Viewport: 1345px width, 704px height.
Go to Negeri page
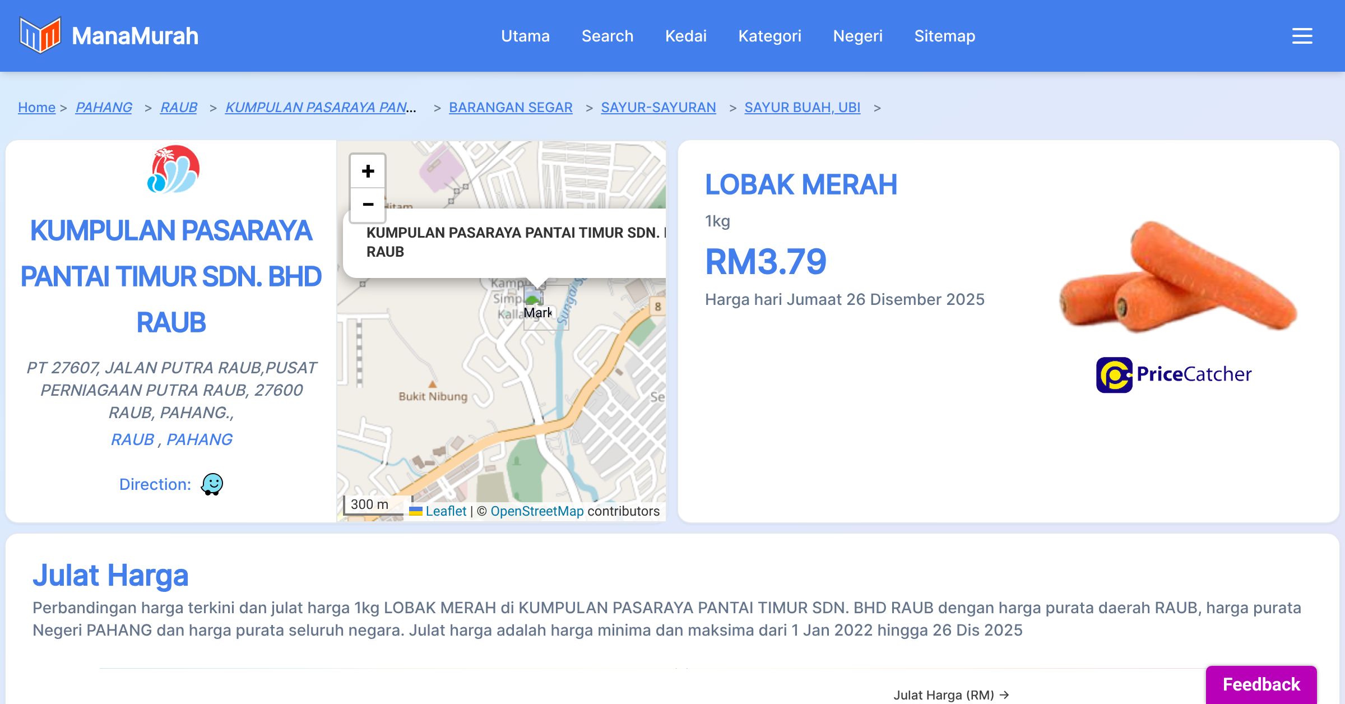point(857,36)
